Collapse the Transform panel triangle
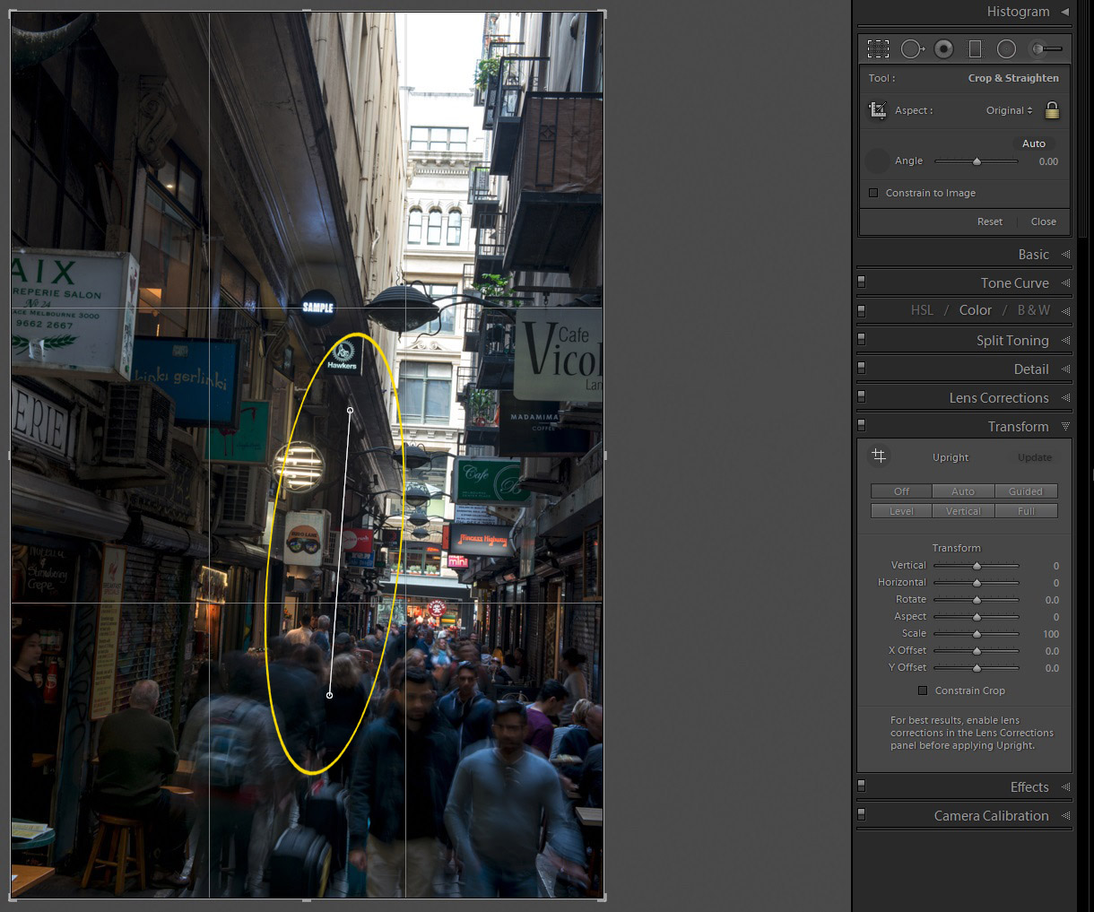This screenshot has width=1094, height=912. pyautogui.click(x=1065, y=426)
